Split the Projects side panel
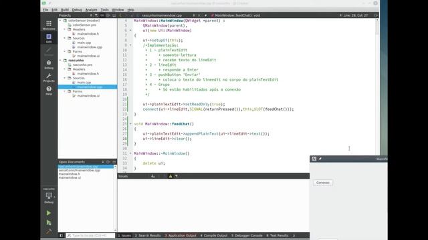This screenshot has width=428, height=240. (x=108, y=15)
